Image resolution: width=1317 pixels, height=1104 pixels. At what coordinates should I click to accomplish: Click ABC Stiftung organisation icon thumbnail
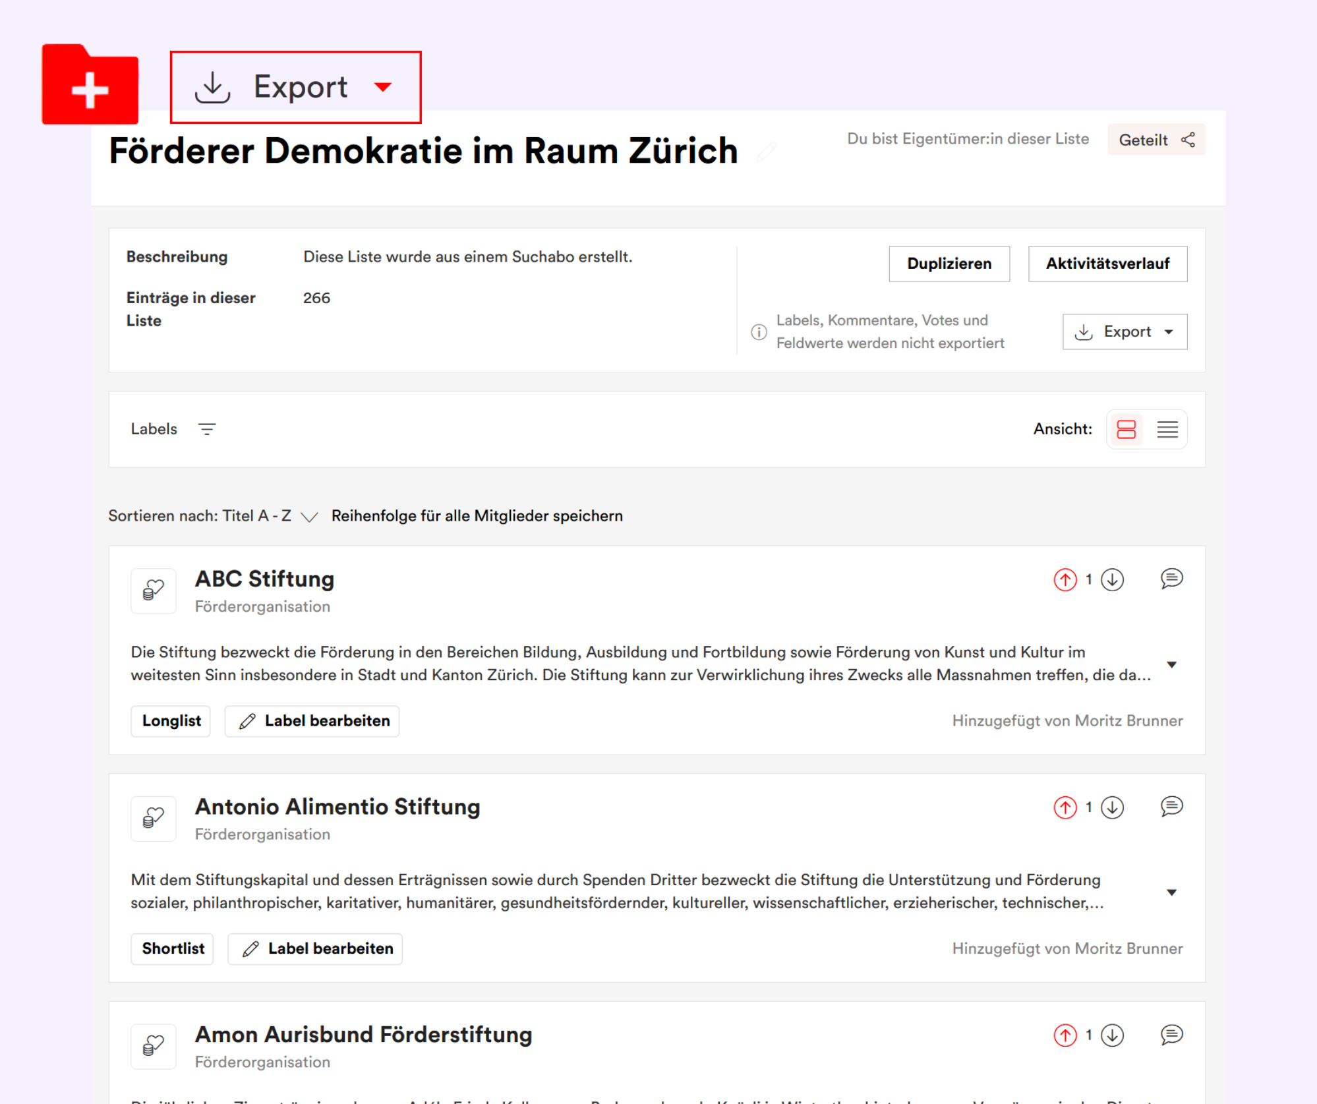154,591
